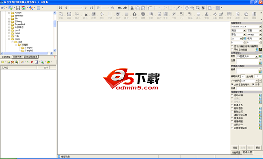Open the VueScan TWAIN scanner dropdown
This screenshot has height=159, width=263.
(260, 27)
